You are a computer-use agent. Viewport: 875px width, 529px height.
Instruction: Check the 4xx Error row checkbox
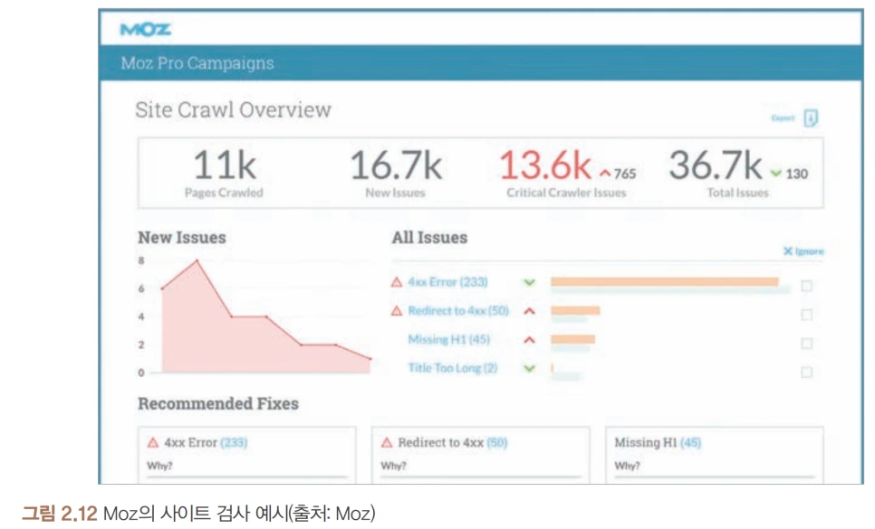pyautogui.click(x=806, y=287)
